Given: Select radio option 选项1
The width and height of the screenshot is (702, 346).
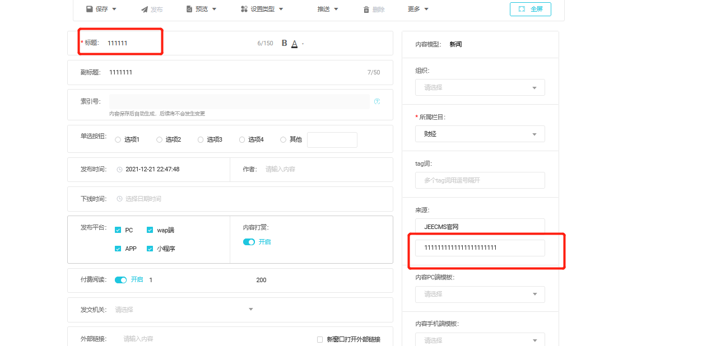Looking at the screenshot, I should point(118,139).
